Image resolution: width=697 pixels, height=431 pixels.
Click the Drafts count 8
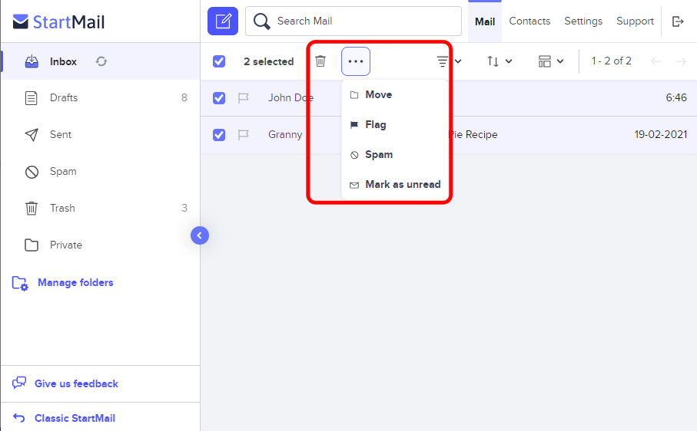click(184, 97)
